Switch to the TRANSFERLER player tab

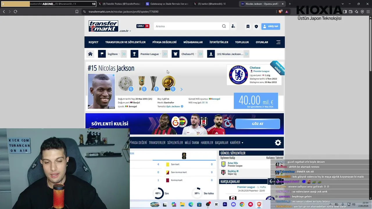(x=157, y=143)
